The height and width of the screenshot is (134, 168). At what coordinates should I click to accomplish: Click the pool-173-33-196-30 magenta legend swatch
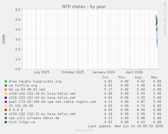6,102
